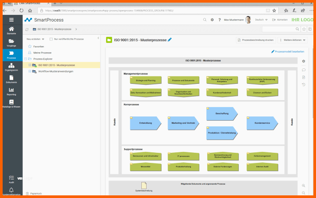
Task: Click the blue Entwicklung process shape
Action: 145,123
